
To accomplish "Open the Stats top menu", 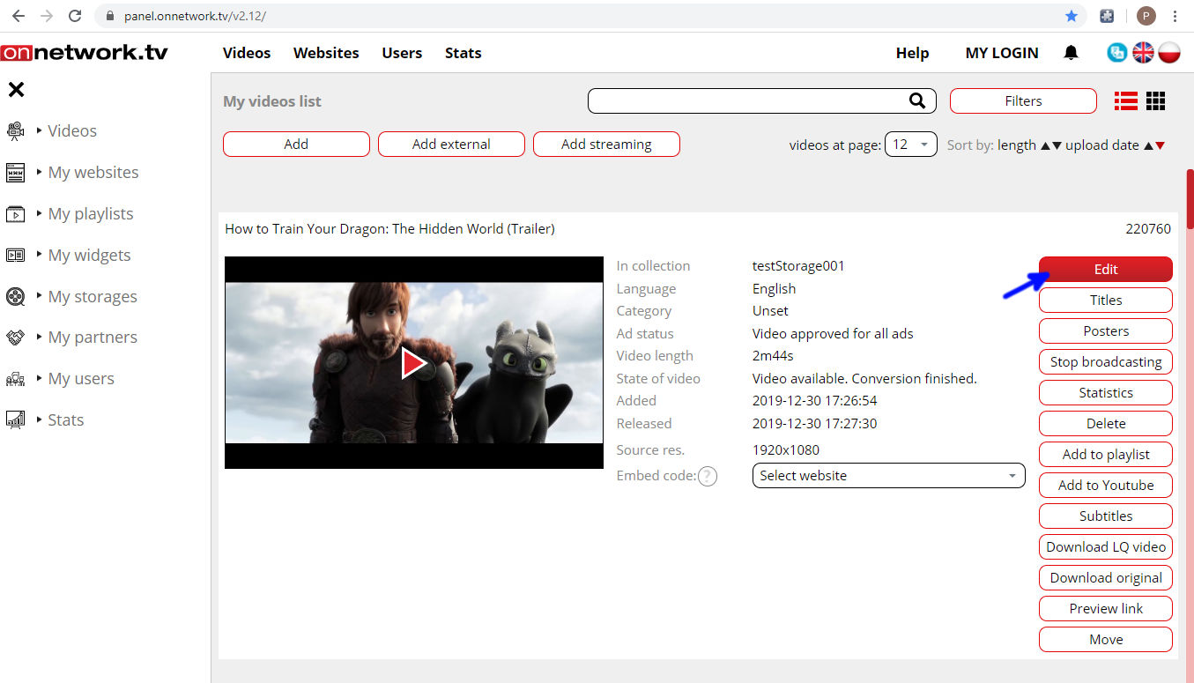I will (463, 53).
